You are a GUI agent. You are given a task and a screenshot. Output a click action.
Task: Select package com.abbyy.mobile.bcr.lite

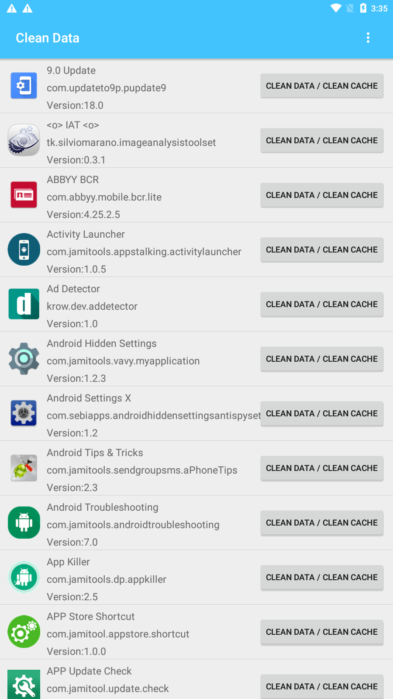pyautogui.click(x=104, y=197)
